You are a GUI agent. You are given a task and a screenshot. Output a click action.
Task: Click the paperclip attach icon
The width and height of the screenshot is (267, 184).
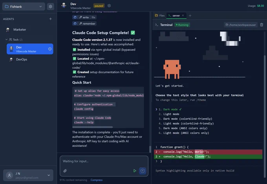click(x=65, y=171)
